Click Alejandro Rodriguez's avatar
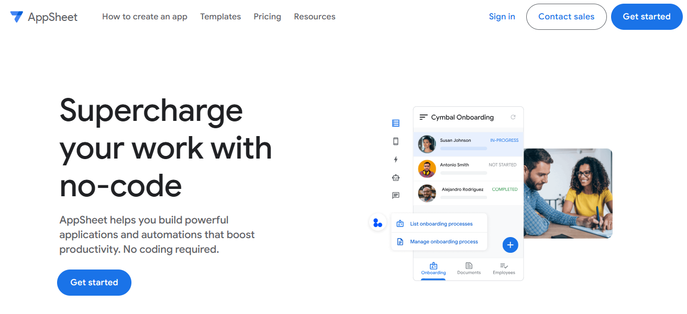 pos(427,193)
